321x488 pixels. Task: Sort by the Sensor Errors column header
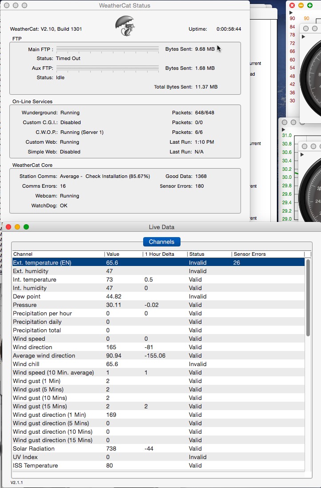coord(268,254)
